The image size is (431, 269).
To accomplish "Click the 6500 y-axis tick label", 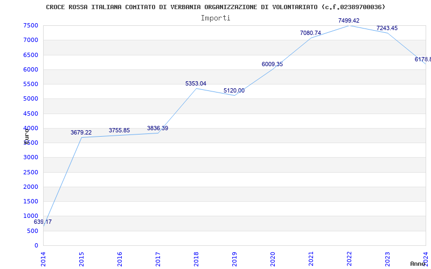I will tap(31, 55).
